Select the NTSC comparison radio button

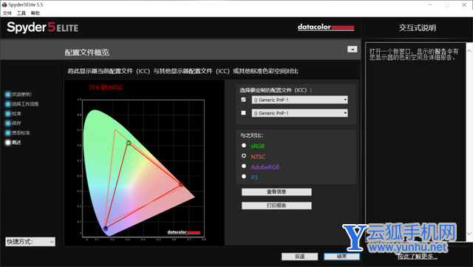tap(244, 156)
